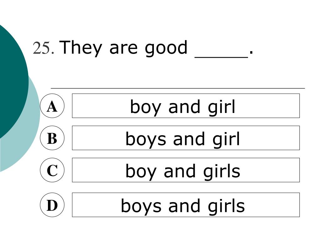321x241 pixels.
Task: Select the "boy and girls" answer box
Action: pos(186,170)
